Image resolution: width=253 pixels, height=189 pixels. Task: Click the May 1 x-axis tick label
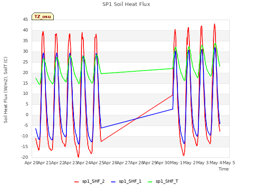176,163
